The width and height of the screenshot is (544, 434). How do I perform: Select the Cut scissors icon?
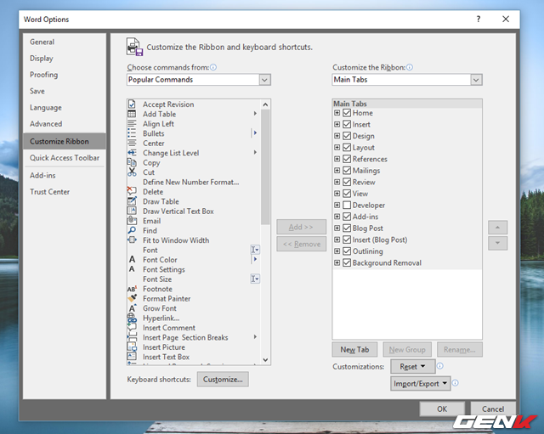(132, 172)
